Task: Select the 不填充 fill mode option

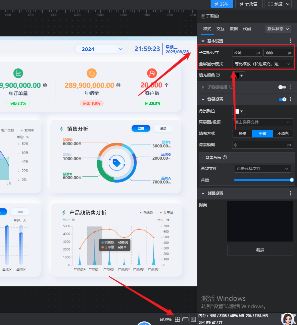Action: (283, 134)
